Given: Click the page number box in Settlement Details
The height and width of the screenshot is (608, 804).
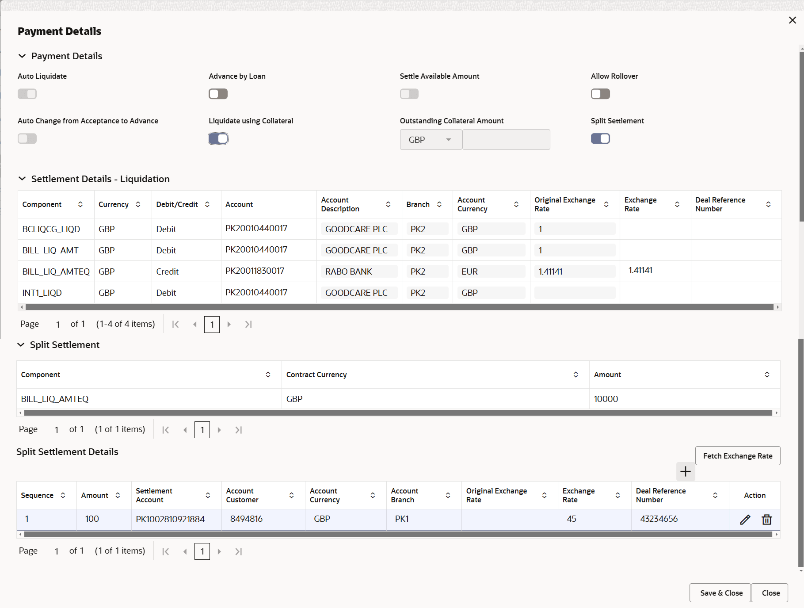Looking at the screenshot, I should pos(212,324).
